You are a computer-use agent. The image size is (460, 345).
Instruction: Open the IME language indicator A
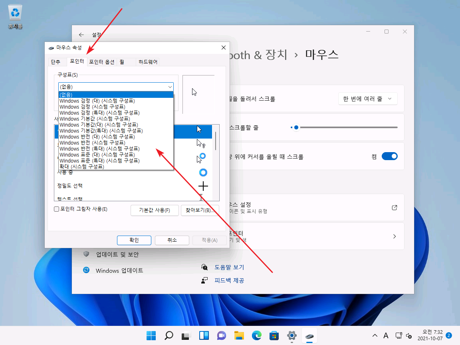pos(386,335)
